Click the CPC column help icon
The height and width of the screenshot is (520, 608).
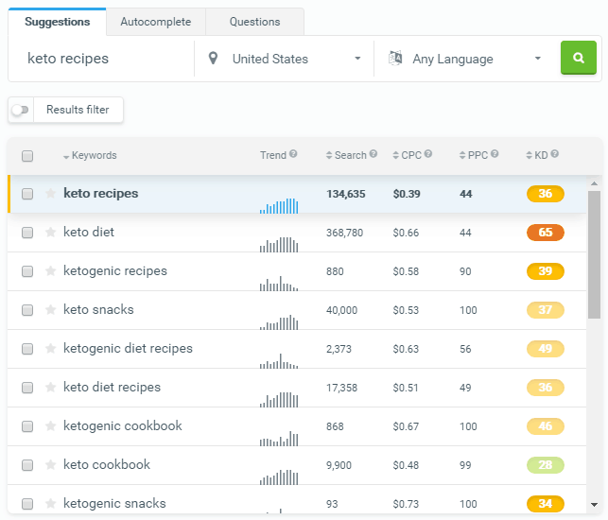coord(428,154)
